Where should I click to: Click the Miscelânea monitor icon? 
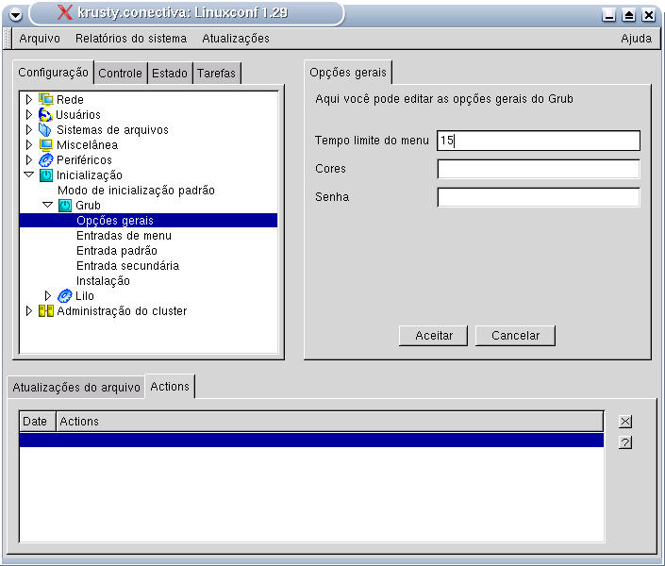(x=46, y=144)
